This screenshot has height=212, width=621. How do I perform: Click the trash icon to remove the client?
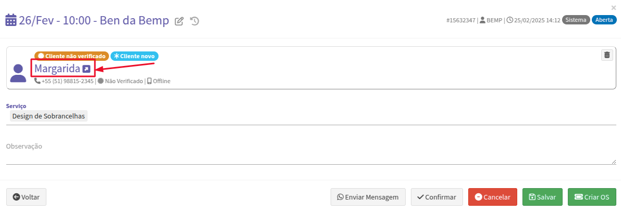point(607,55)
